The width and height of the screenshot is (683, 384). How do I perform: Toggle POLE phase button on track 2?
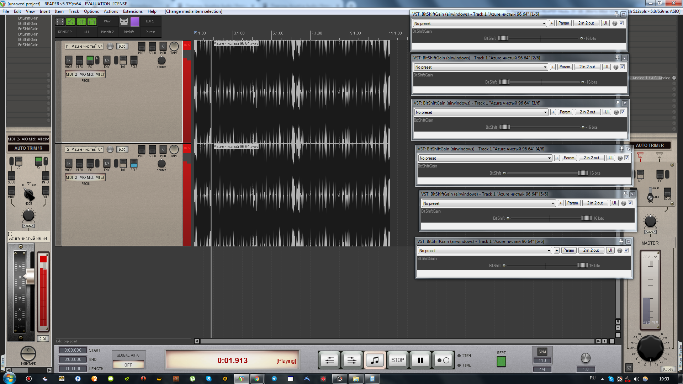click(134, 163)
